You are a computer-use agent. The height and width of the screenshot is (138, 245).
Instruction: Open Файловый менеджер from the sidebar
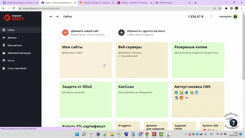(x=21, y=53)
